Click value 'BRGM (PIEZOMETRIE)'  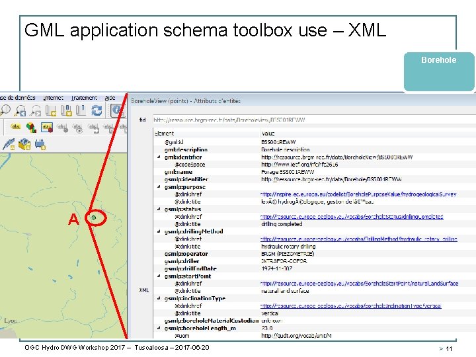click(288, 254)
